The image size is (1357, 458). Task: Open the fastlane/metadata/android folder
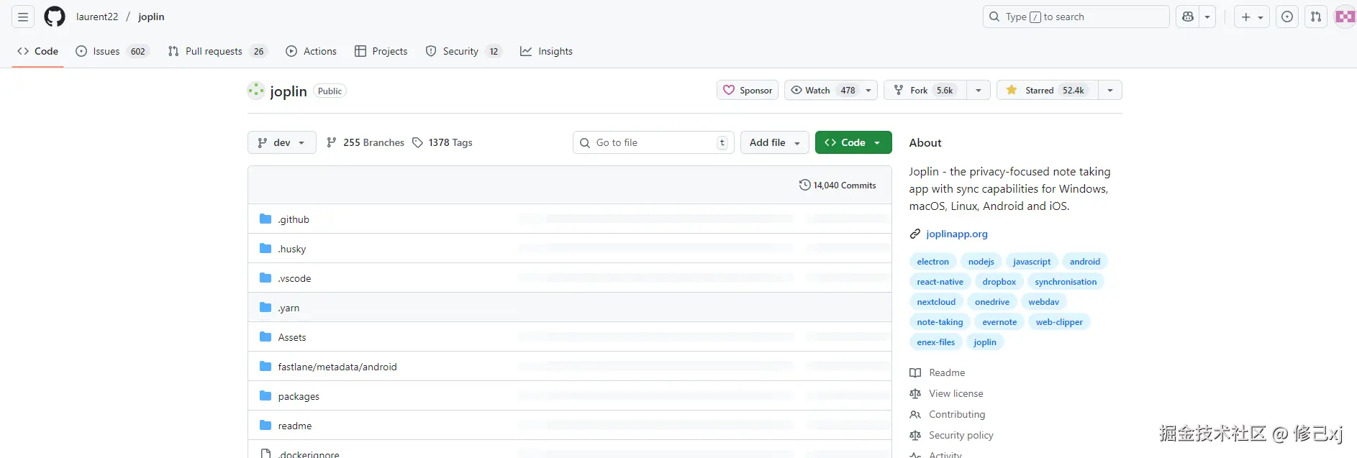(x=337, y=367)
